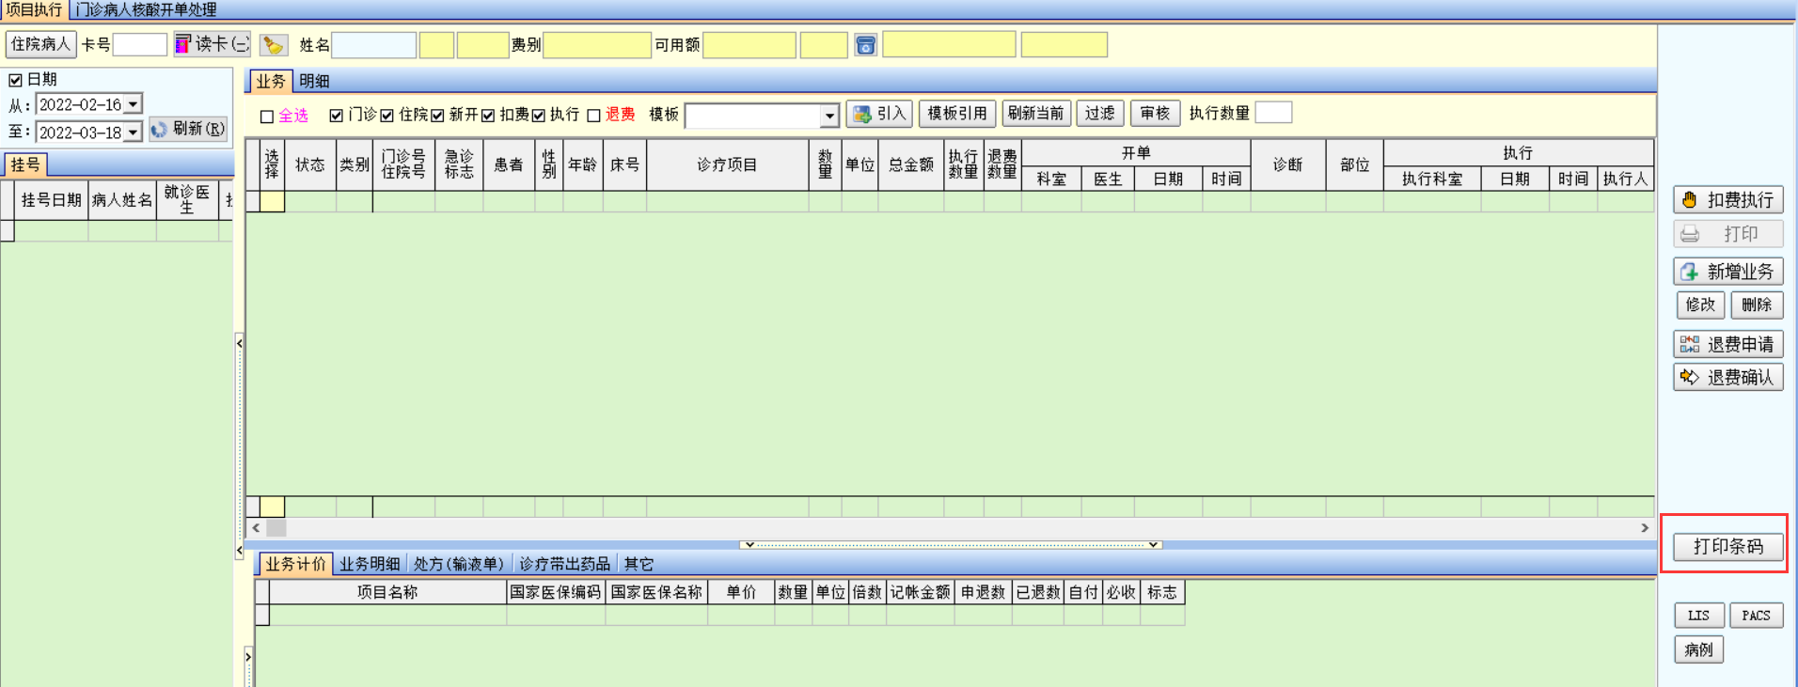
Task: Open the 至 end date dropdown
Action: (x=134, y=132)
